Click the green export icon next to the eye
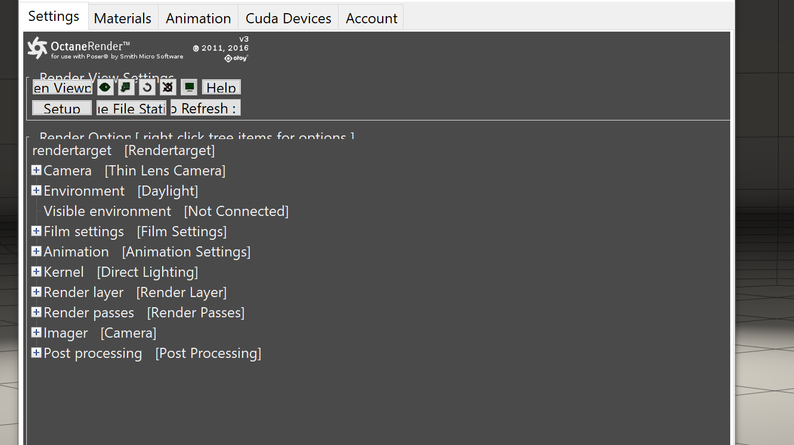 pyautogui.click(x=126, y=88)
